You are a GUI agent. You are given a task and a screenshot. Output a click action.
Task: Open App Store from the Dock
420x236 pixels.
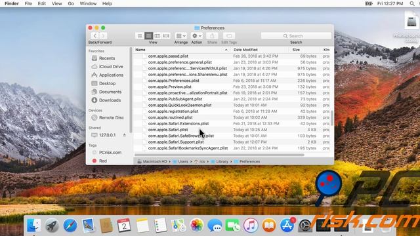click(x=287, y=226)
